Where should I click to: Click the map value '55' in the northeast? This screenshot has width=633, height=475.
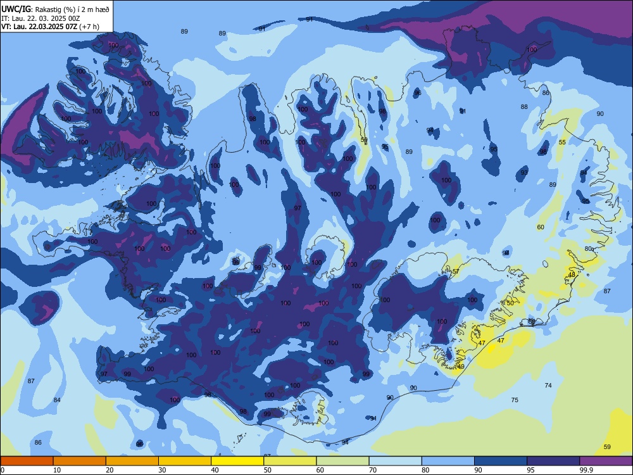(562, 142)
